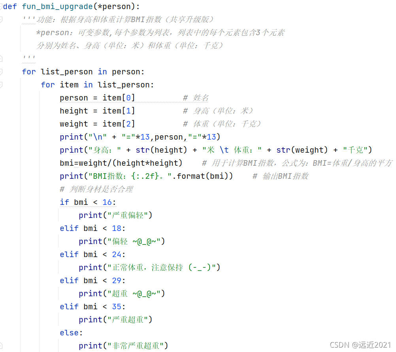
Task: Collapse the fun_bmi_upgrade function fold marker
Action: point(1,7)
